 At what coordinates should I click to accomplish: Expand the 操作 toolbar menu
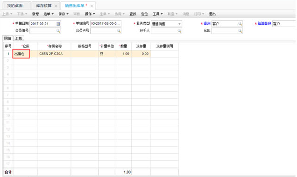click(x=90, y=14)
